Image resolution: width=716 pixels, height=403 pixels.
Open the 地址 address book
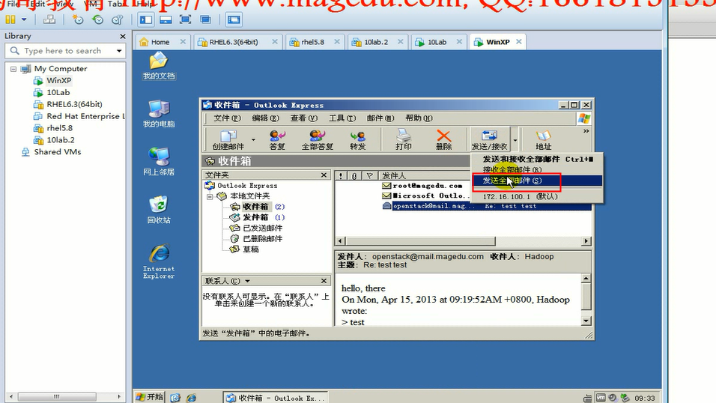coord(544,139)
